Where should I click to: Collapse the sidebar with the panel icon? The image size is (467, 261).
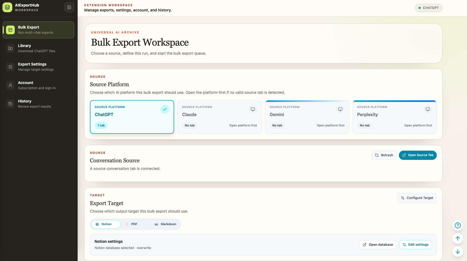point(69,8)
